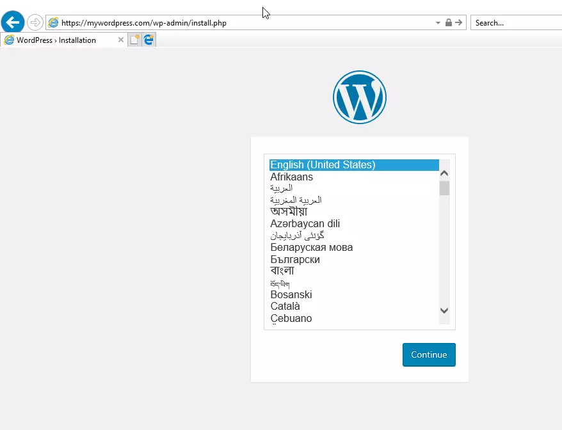The image size is (562, 430).
Task: Select Afrikaans in the language list
Action: 354,177
